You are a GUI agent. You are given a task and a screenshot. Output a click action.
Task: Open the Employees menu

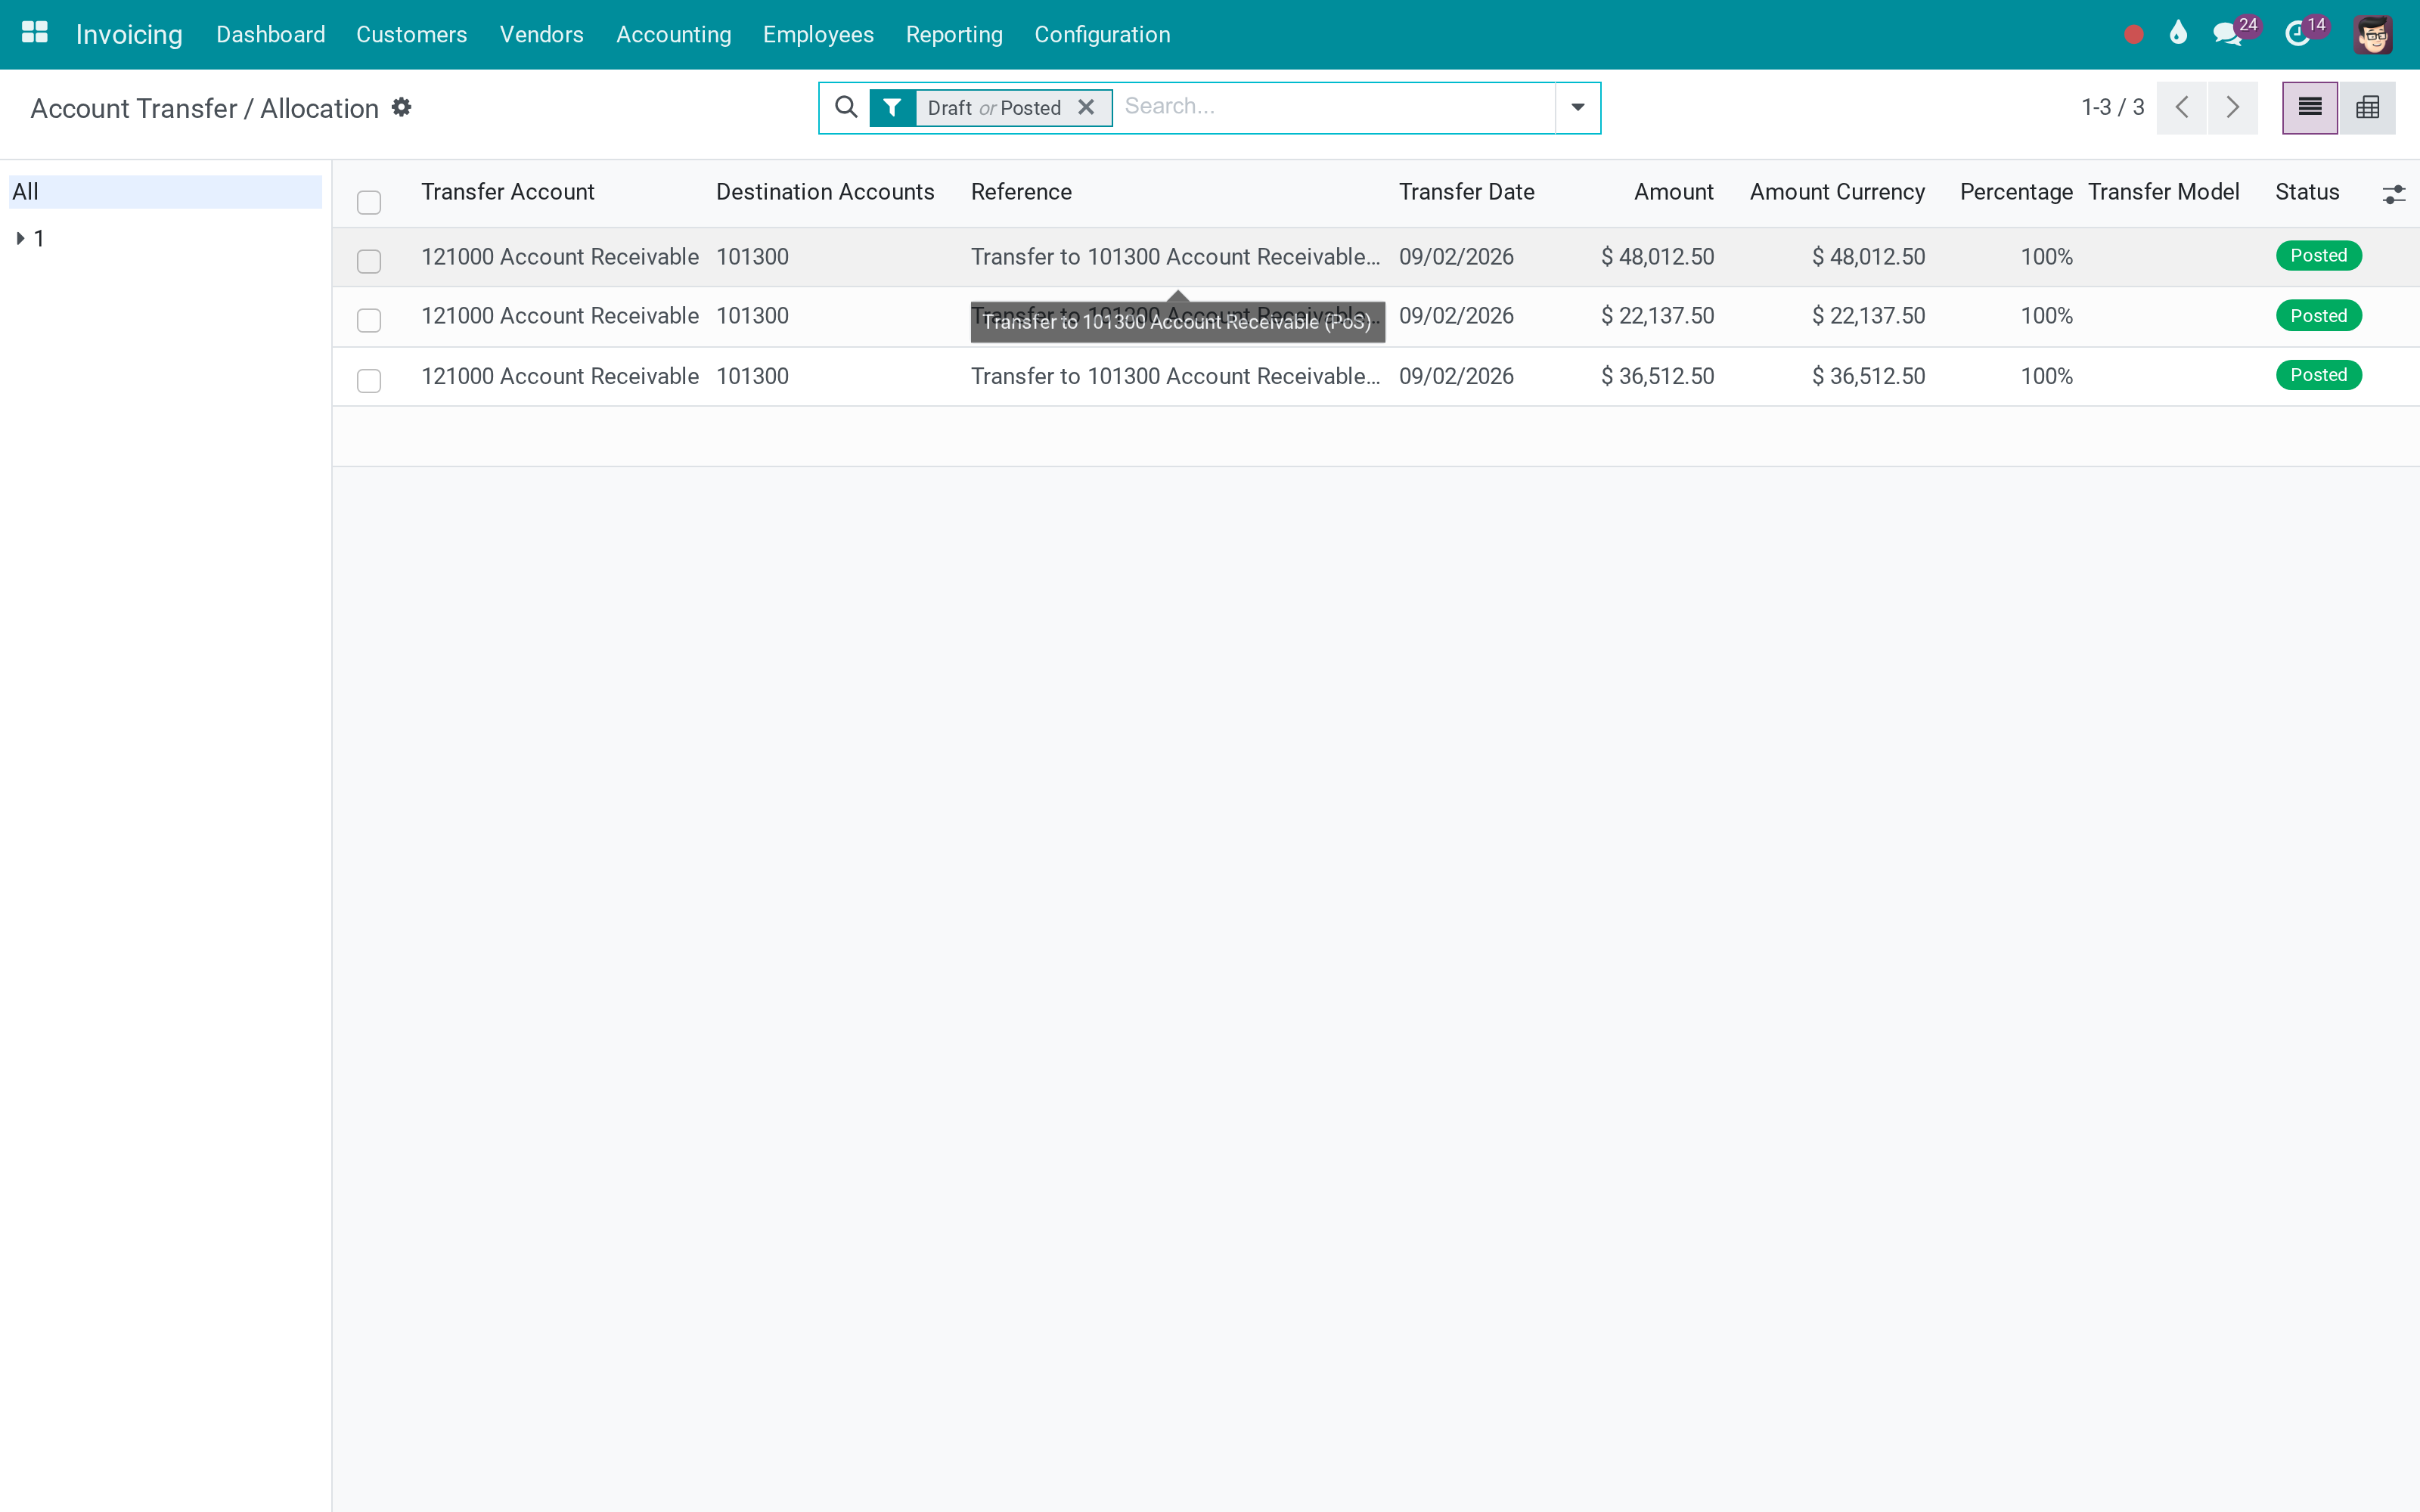[818, 34]
